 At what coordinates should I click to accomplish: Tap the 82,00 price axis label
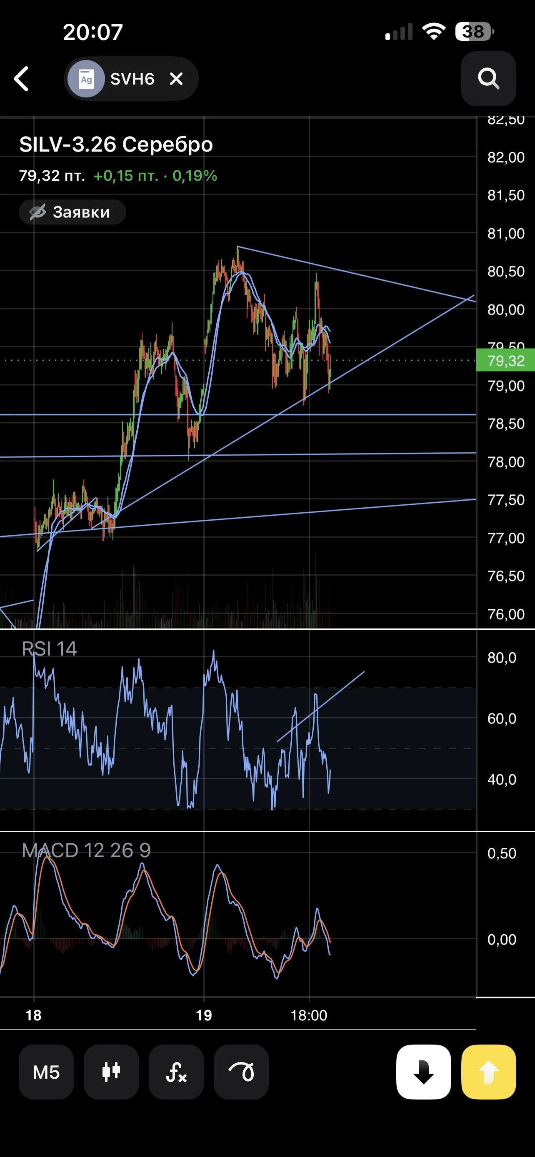(506, 157)
